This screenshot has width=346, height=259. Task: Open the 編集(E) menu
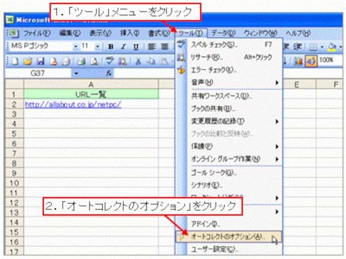70,33
